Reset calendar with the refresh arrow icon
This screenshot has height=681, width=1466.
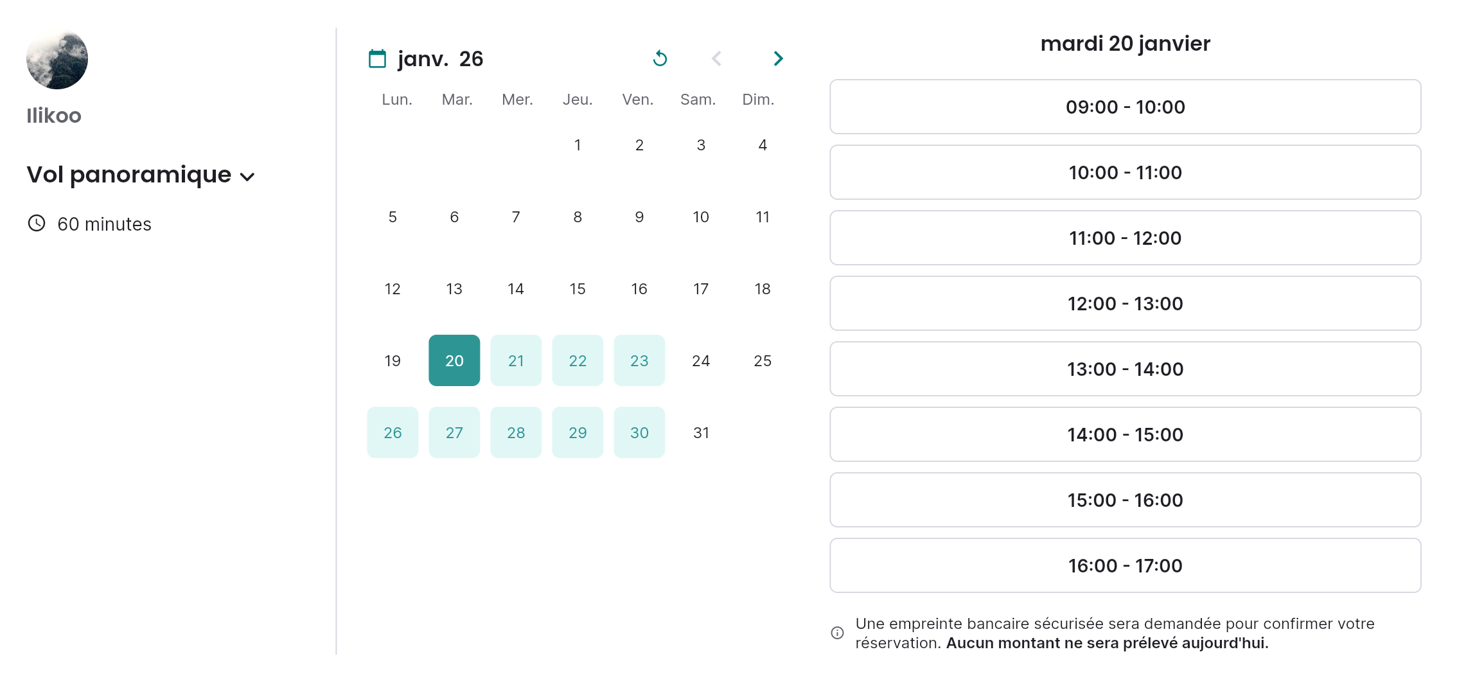[x=660, y=58]
